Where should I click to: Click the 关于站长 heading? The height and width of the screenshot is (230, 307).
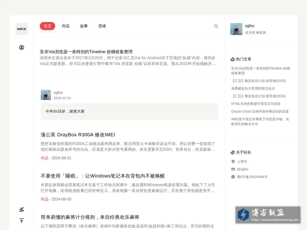[244, 152]
